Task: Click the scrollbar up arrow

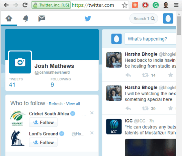Action: pos(179,14)
